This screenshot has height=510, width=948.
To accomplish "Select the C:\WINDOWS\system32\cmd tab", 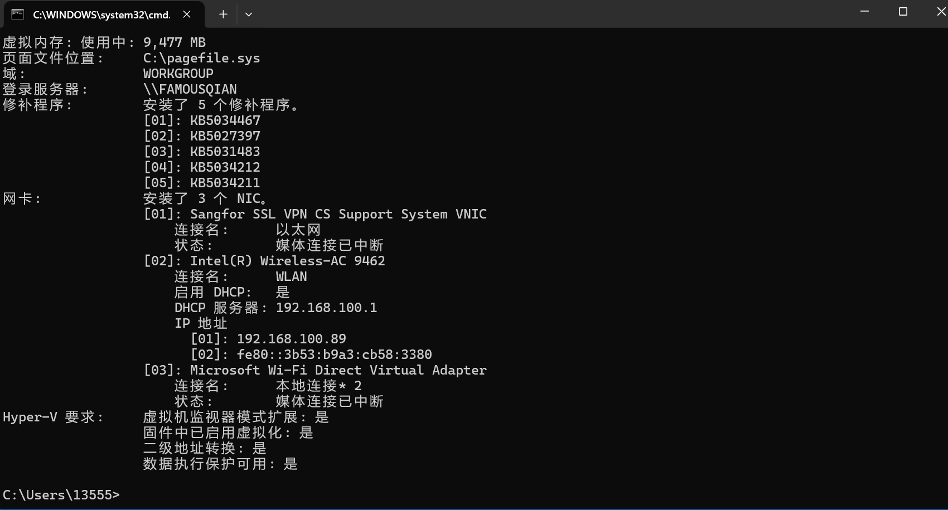I will point(101,14).
